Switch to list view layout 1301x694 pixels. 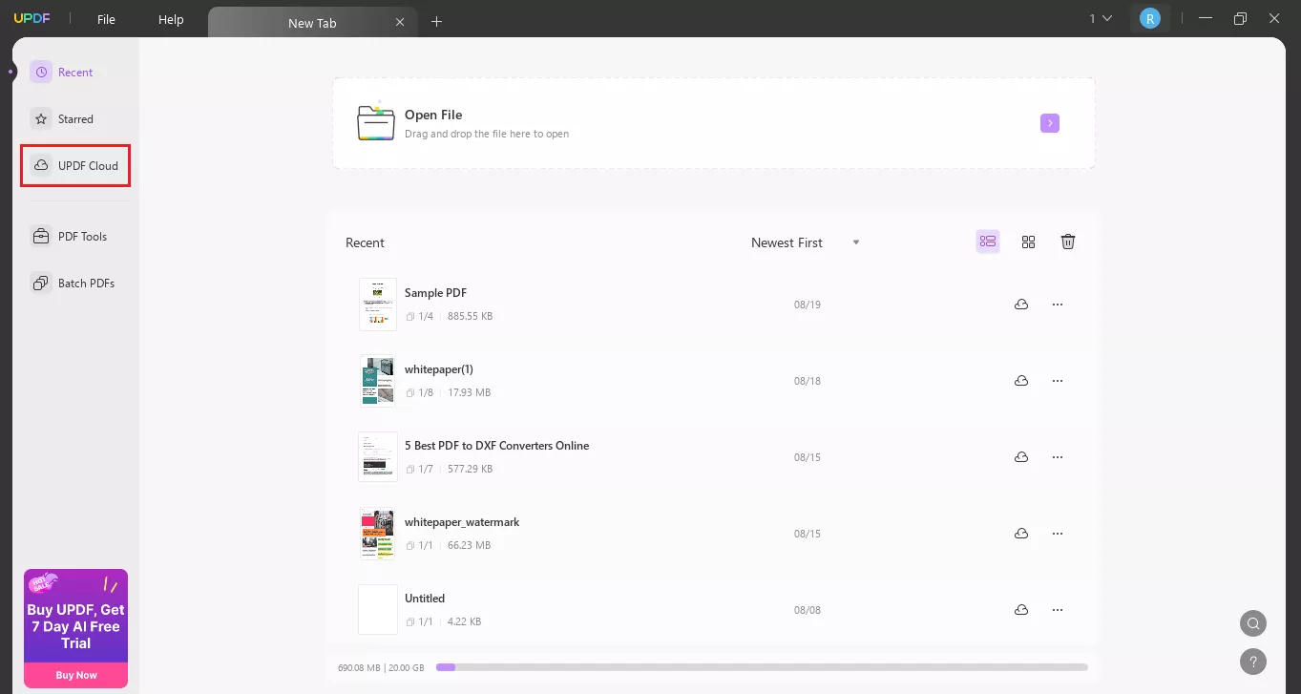tap(988, 242)
